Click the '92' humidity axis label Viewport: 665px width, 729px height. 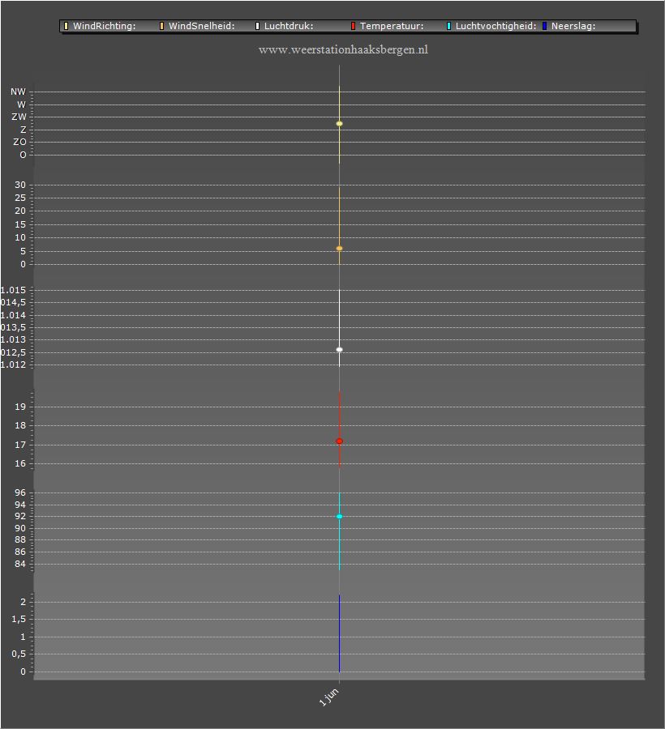(x=20, y=517)
